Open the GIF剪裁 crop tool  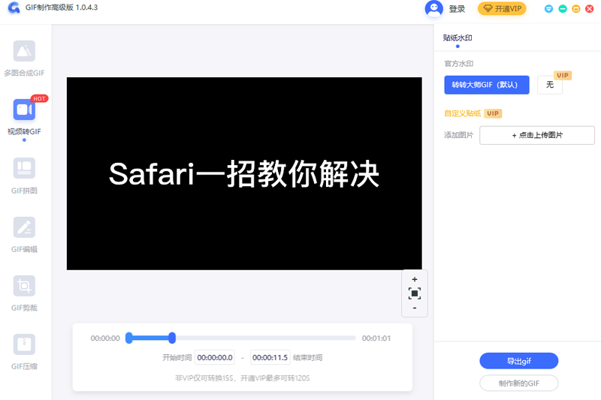pyautogui.click(x=24, y=286)
